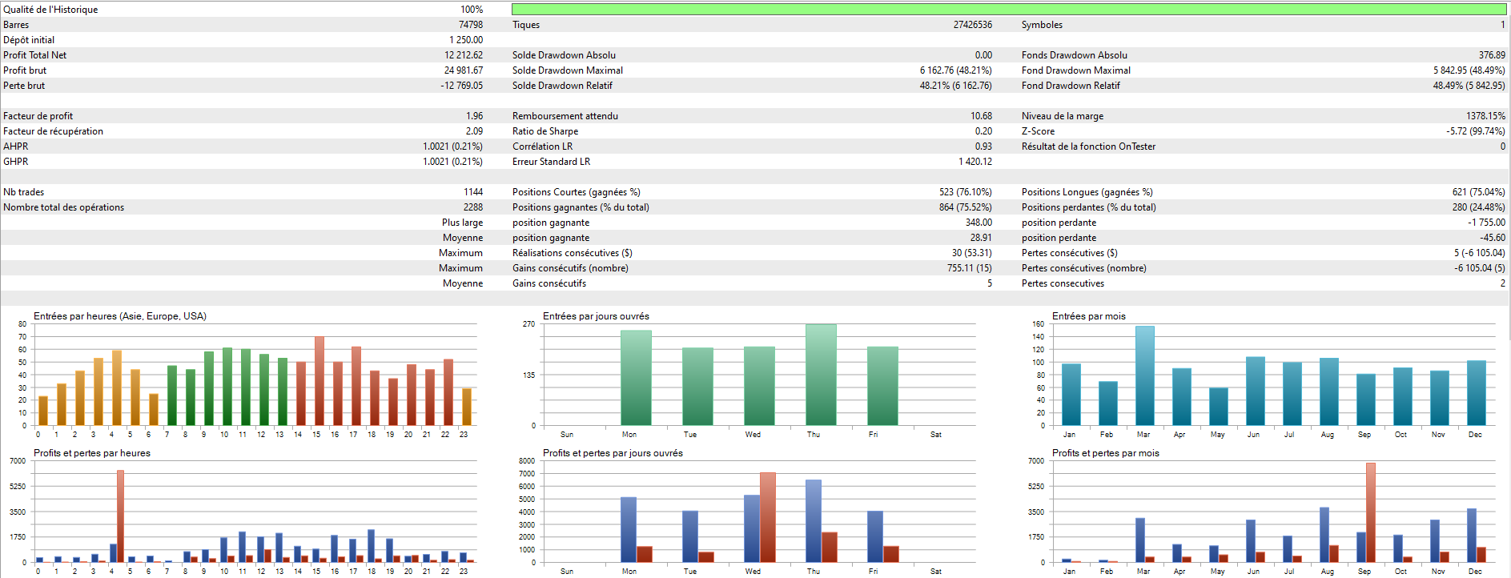The image size is (1511, 578).
Task: Click the Tiques value 27426536
Action: pos(973,25)
